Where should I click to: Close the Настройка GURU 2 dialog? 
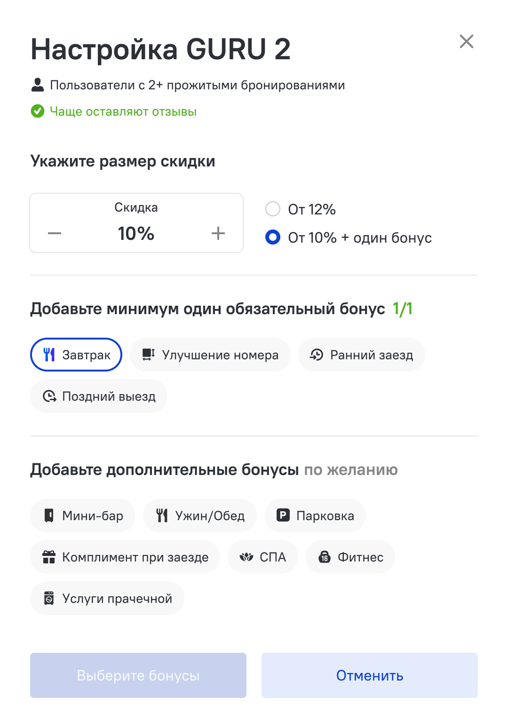(467, 41)
